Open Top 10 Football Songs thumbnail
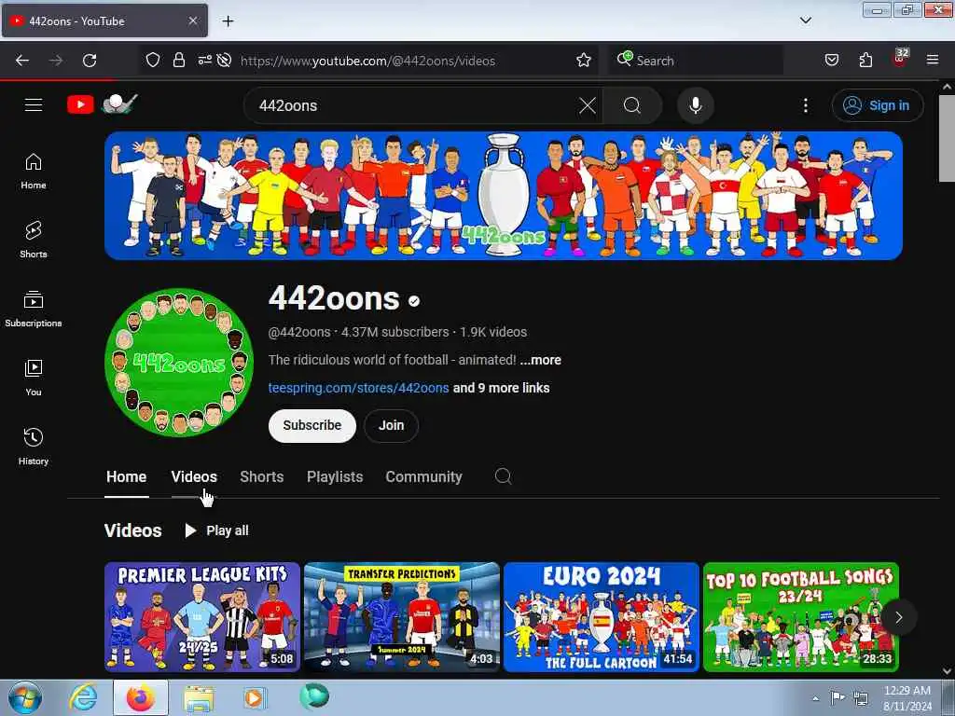This screenshot has height=716, width=955. click(801, 617)
